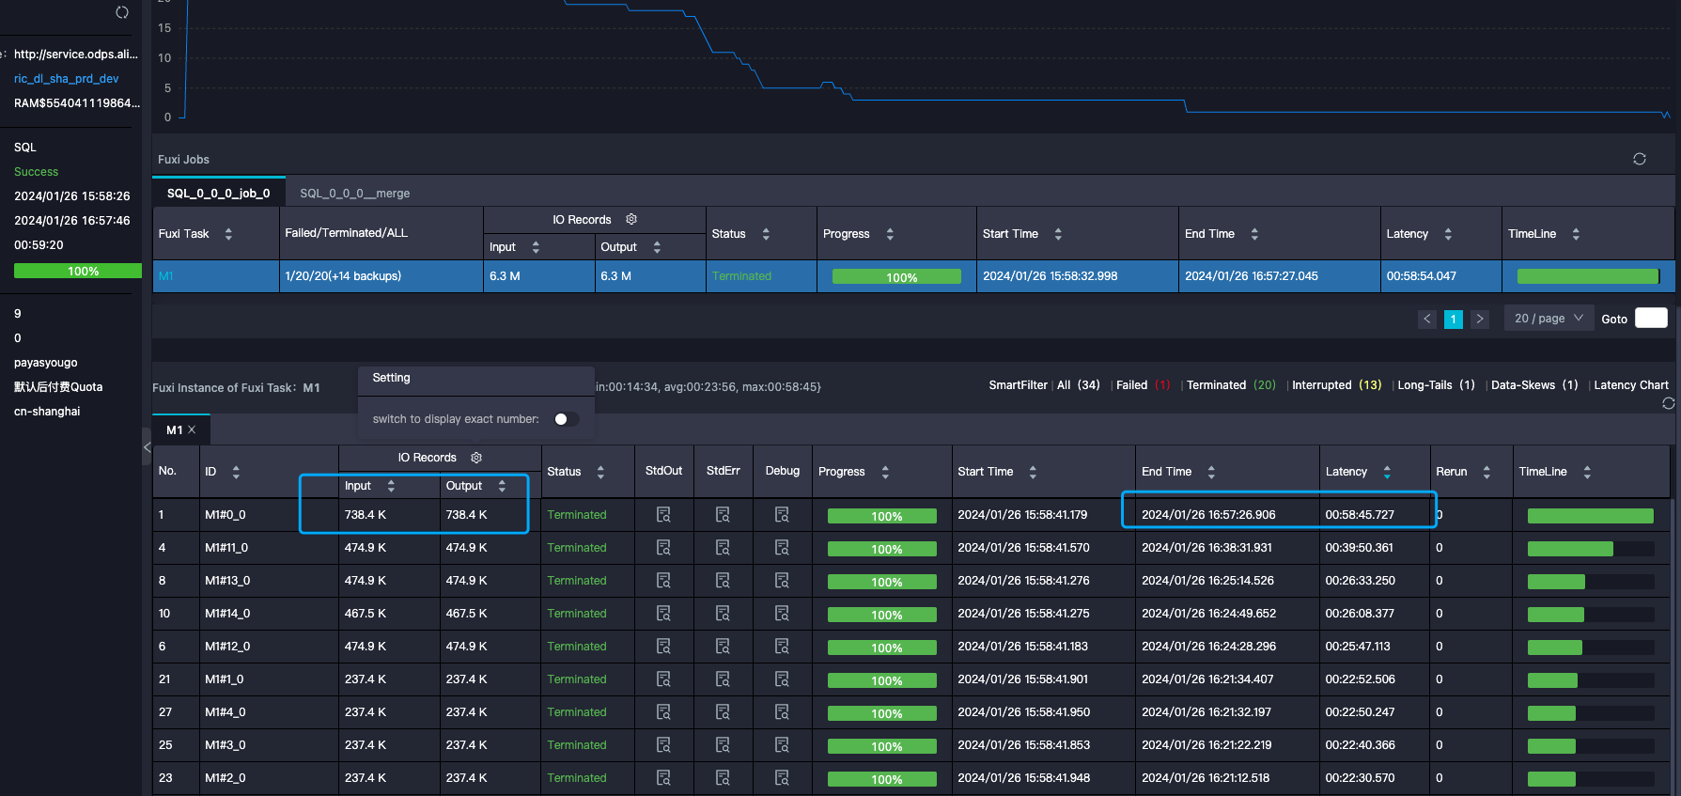Image resolution: width=1681 pixels, height=796 pixels.
Task: Sort job table by Progress
Action: tap(890, 234)
